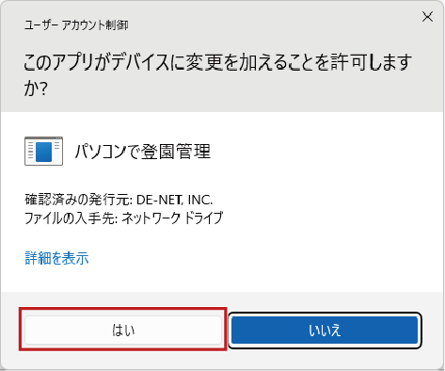Dismiss the prompt with the X icon

427,17
